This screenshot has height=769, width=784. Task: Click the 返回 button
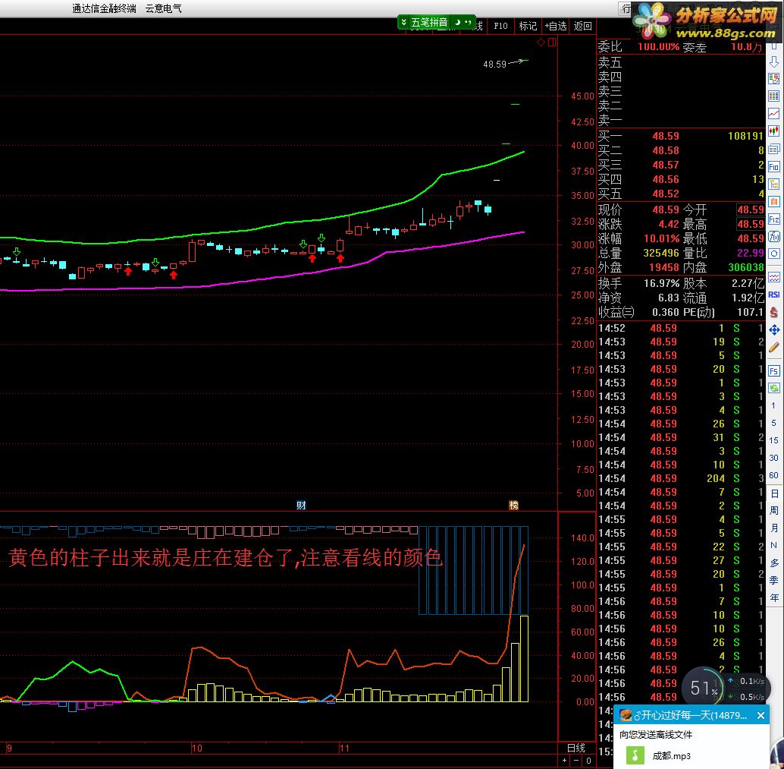click(x=582, y=26)
